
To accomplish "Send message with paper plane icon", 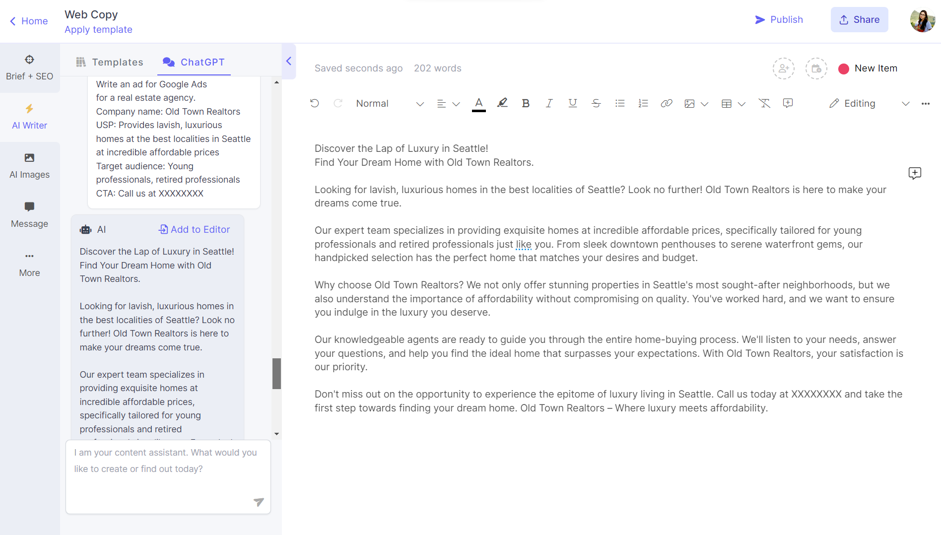I will click(259, 502).
